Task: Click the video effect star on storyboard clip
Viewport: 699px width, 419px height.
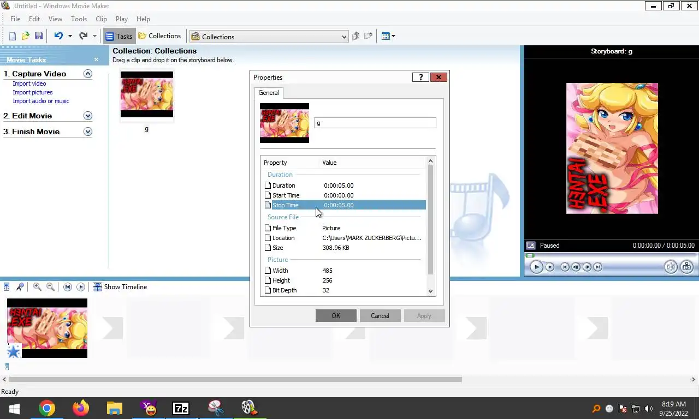Action: (14, 351)
